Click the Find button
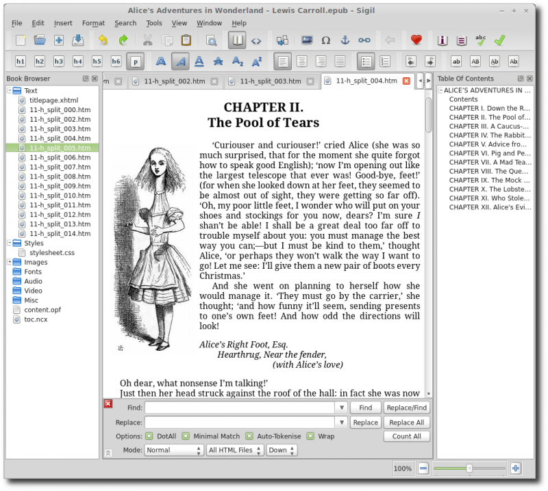The width and height of the screenshot is (548, 491). point(366,408)
